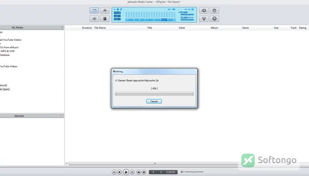This screenshot has width=309, height=176.
Task: Select the FLAT equalizer preset
Action: (164, 20)
